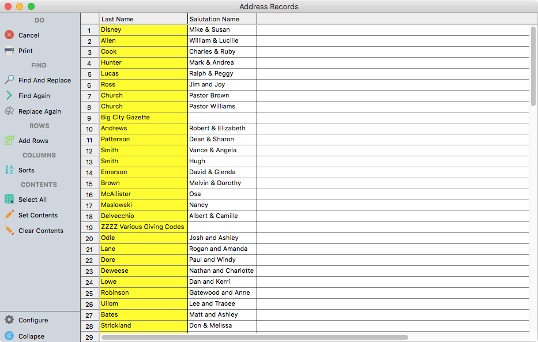The height and width of the screenshot is (342, 538).
Task: Click the Last Name column header
Action: [x=143, y=19]
